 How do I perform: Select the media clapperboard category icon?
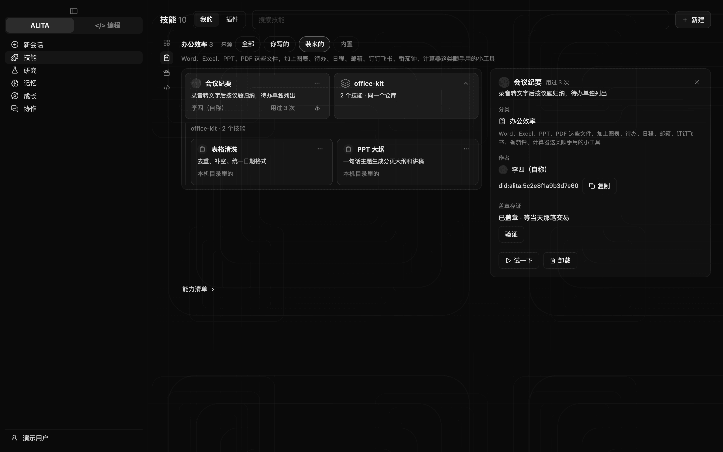(x=167, y=73)
